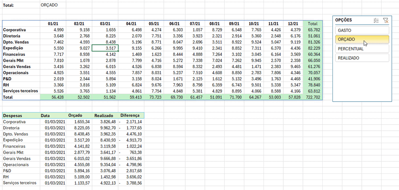Viewport: 399px width, 190px height.
Task: Click Orçado value 1.655,34
Action: (79, 121)
